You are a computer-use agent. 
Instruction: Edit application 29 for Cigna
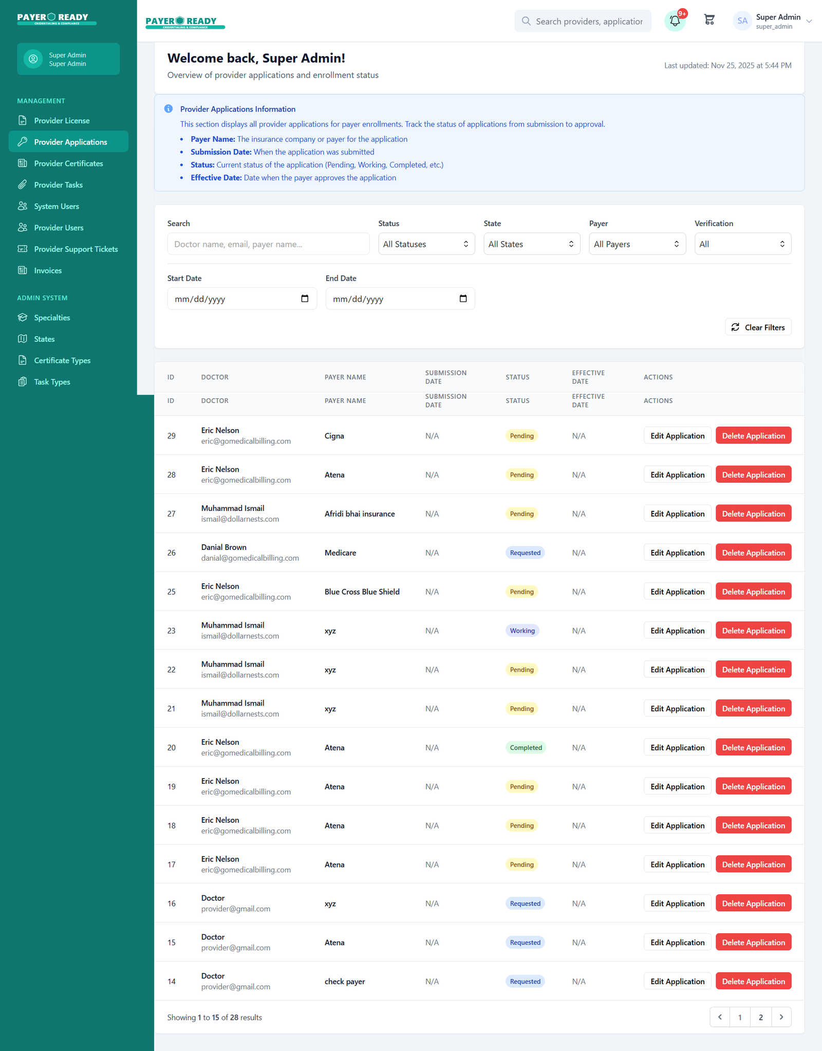click(677, 436)
